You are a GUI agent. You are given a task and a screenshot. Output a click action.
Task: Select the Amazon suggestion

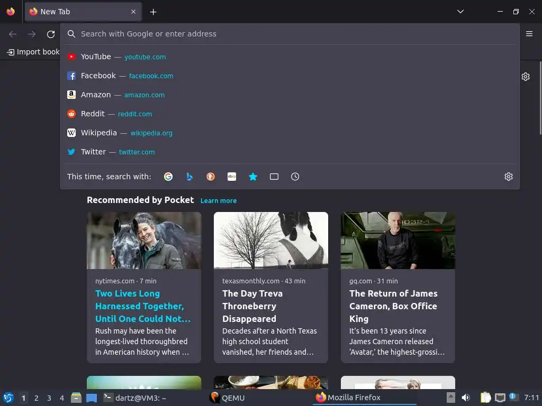point(290,95)
